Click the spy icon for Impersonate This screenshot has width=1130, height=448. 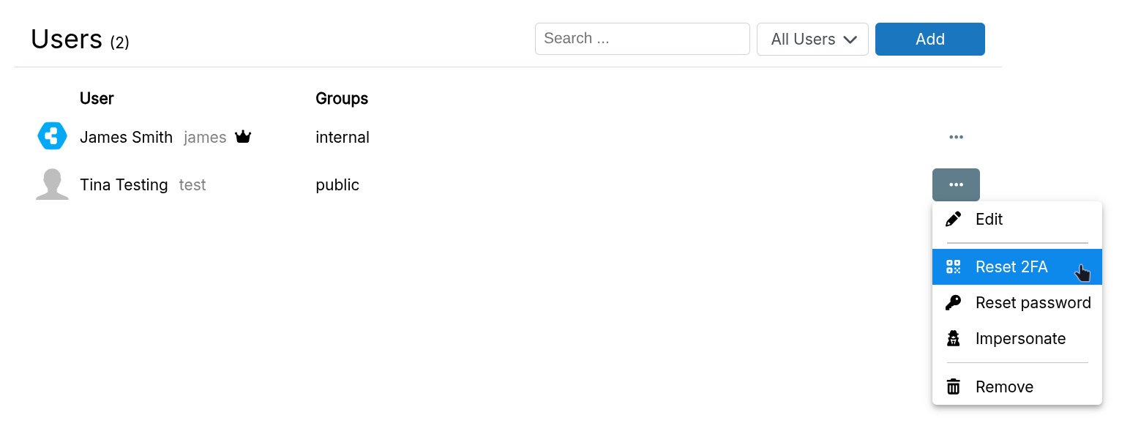click(x=953, y=339)
